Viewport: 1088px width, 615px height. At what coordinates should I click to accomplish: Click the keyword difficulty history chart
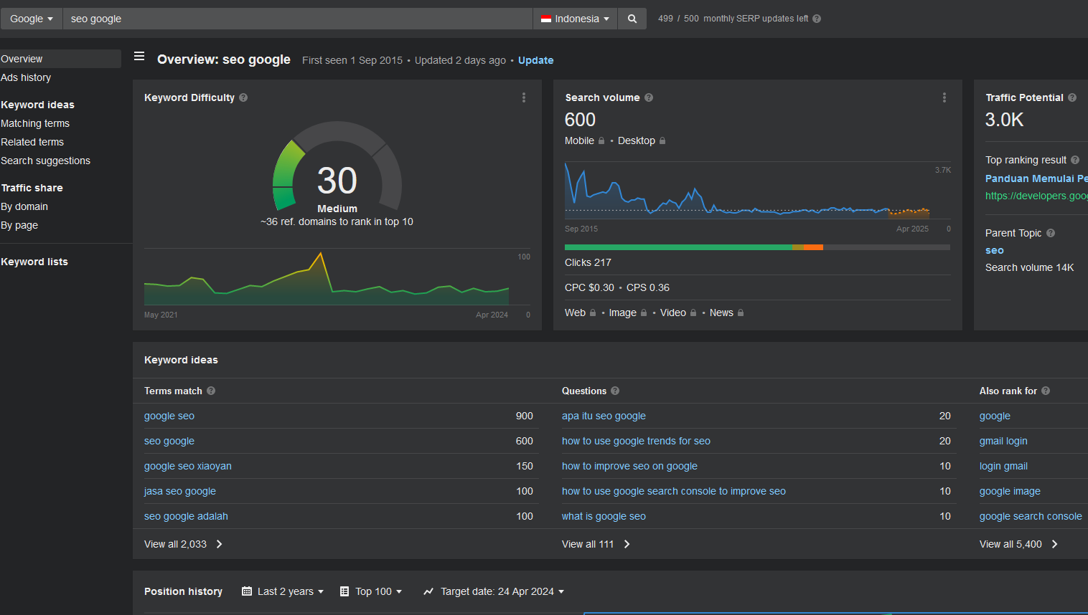(x=327, y=278)
